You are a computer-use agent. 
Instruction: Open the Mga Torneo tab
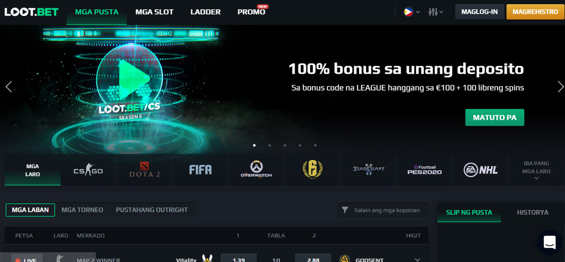click(82, 210)
